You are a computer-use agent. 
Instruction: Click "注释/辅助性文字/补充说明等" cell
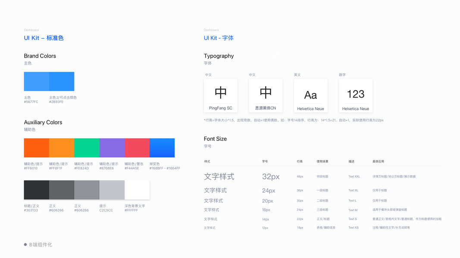pos(391,227)
